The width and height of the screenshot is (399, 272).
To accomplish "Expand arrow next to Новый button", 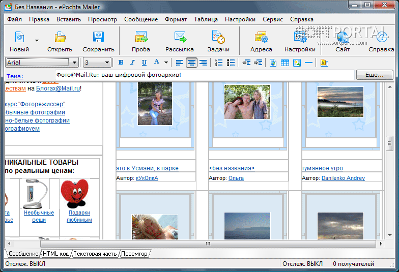I will (37, 40).
